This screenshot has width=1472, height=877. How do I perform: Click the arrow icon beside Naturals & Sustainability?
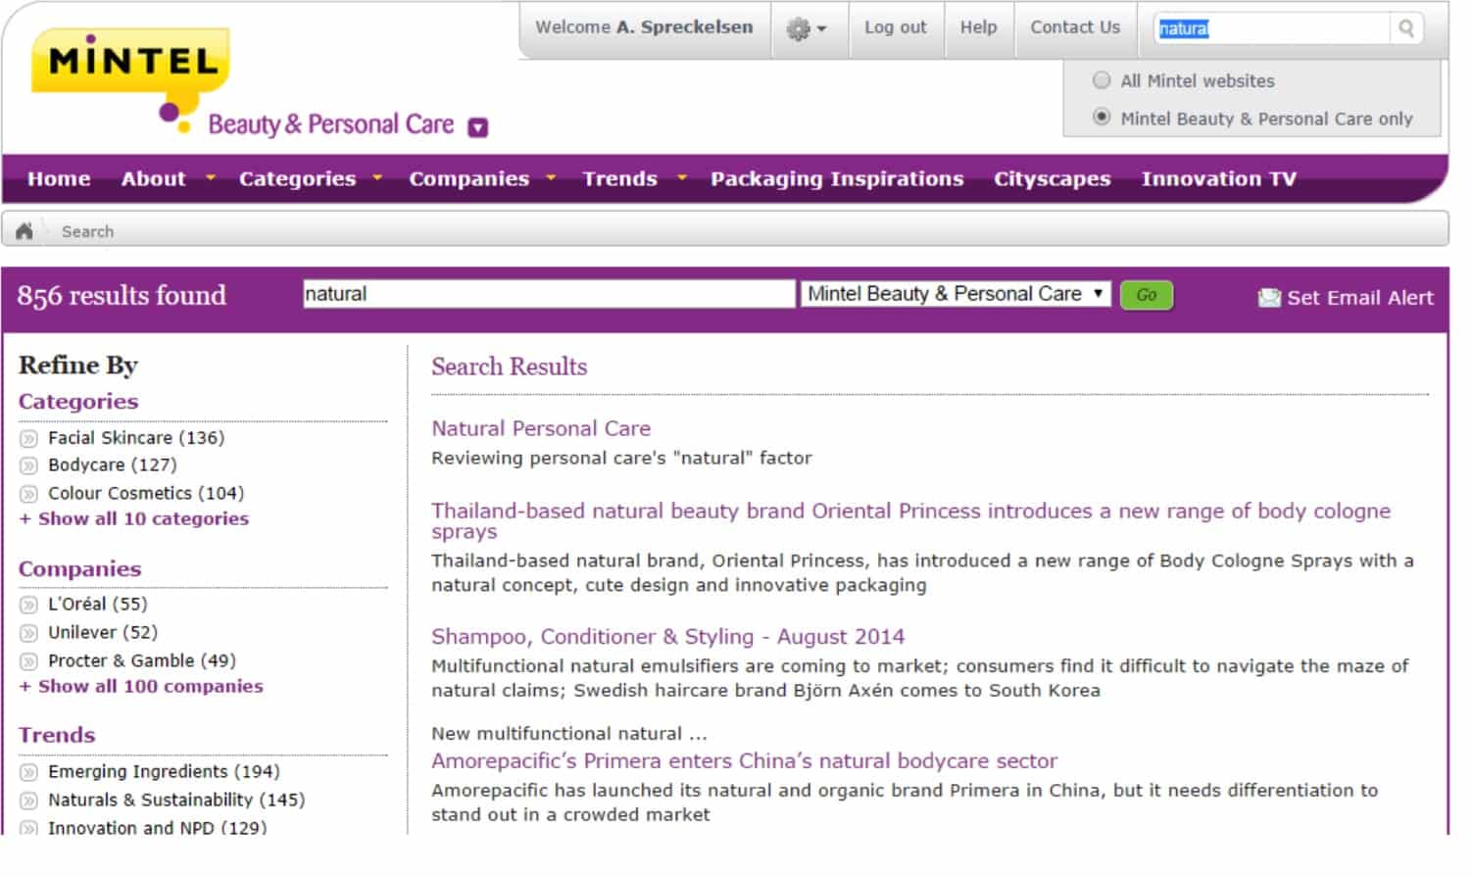point(29,802)
